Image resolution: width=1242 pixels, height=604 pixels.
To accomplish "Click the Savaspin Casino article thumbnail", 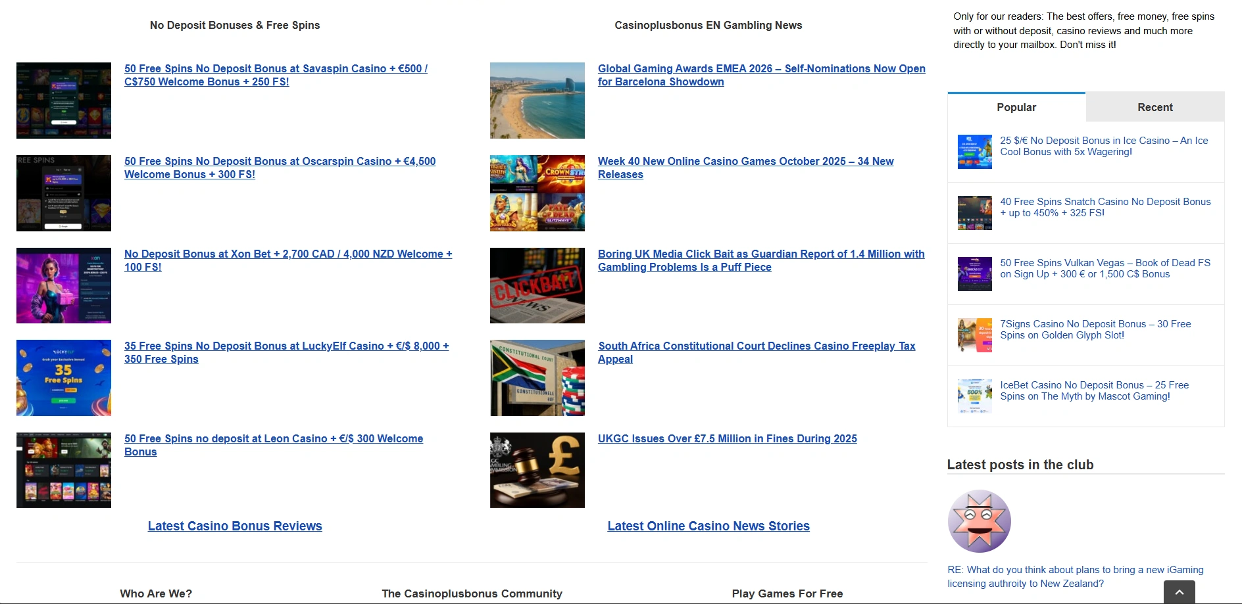I will (x=64, y=101).
